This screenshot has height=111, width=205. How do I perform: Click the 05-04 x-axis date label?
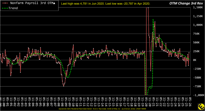(30, 102)
